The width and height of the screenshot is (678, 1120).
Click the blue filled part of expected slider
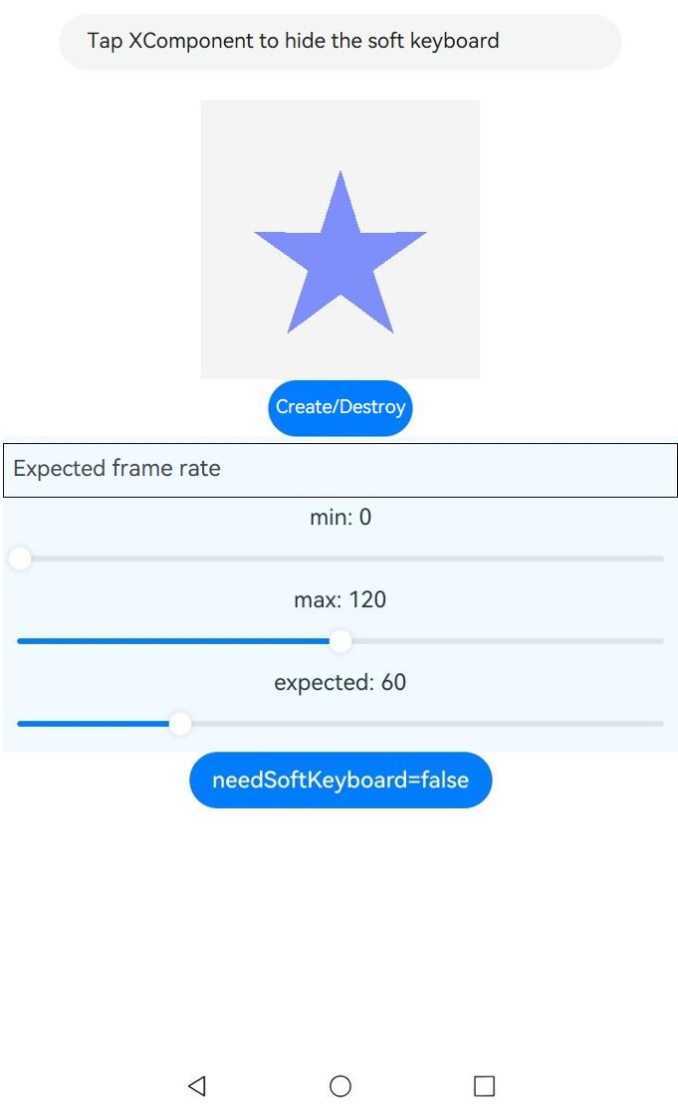tap(95, 724)
